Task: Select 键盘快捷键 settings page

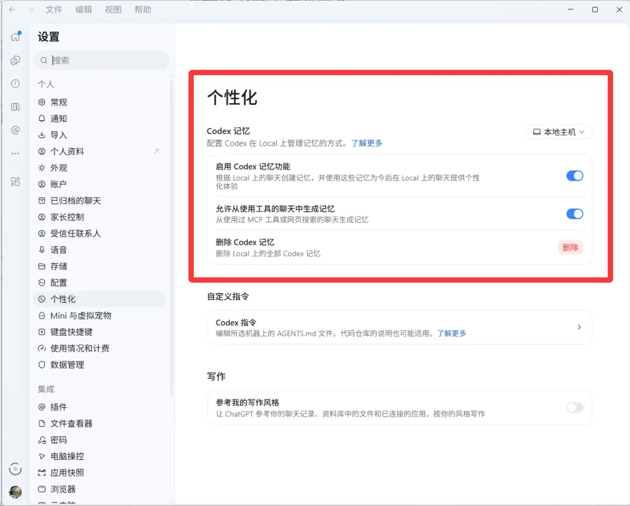Action: [x=100, y=332]
